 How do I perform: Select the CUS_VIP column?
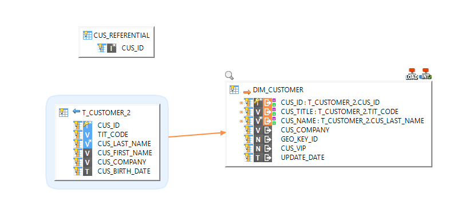(293, 148)
